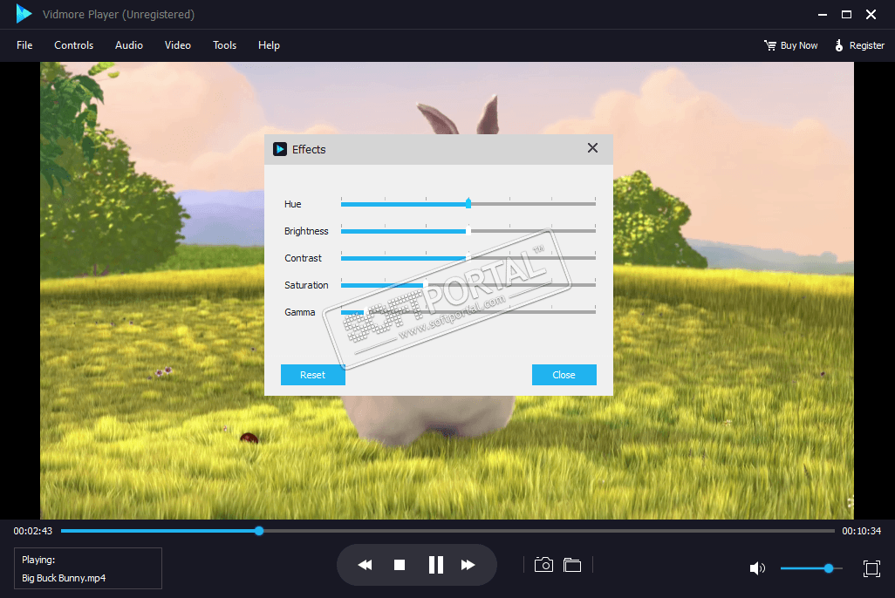The width and height of the screenshot is (895, 598).
Task: Stop the video playback
Action: click(400, 565)
